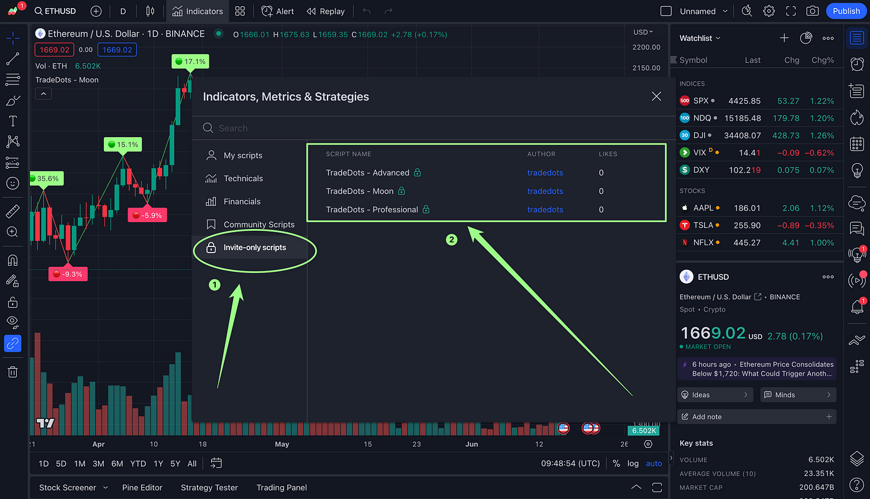Image resolution: width=870 pixels, height=499 pixels.
Task: Click the Indicators toolbar button
Action: 198,11
